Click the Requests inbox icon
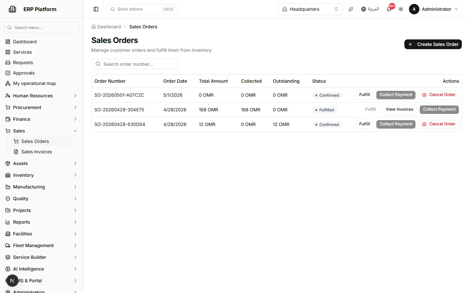 (8, 63)
